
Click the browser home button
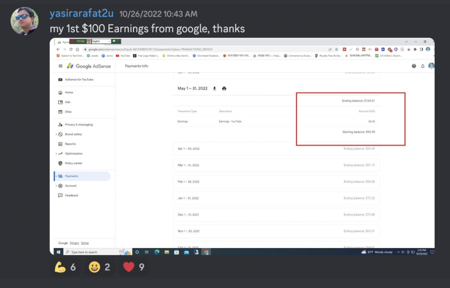click(x=77, y=49)
